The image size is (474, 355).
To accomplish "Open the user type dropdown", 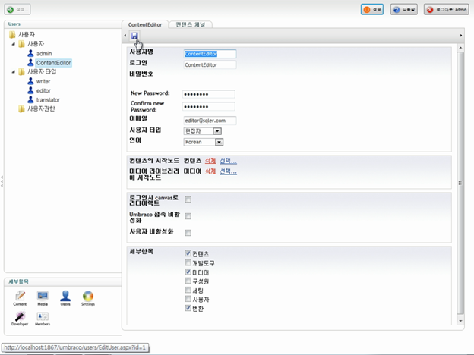I will pos(203,131).
